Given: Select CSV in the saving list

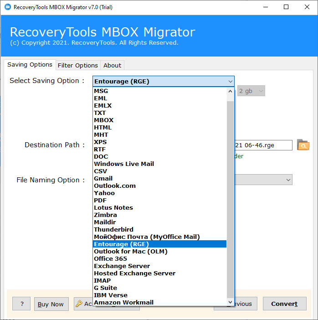Looking at the screenshot, I should click(x=160, y=171).
